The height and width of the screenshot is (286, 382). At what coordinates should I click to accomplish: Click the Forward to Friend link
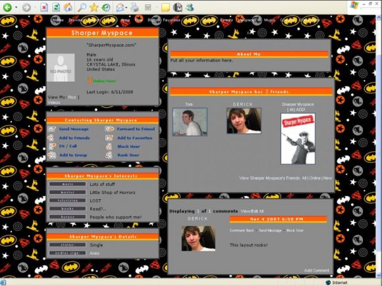click(136, 129)
